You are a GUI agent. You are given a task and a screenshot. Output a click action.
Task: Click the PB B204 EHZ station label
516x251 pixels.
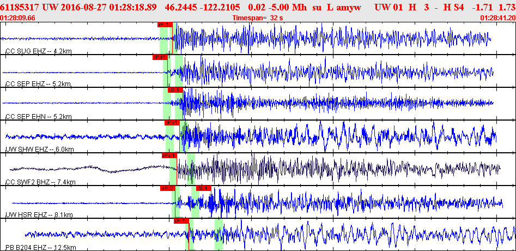[40, 248]
